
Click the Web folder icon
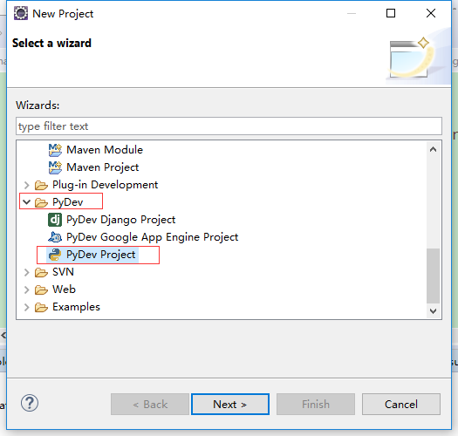tap(41, 290)
